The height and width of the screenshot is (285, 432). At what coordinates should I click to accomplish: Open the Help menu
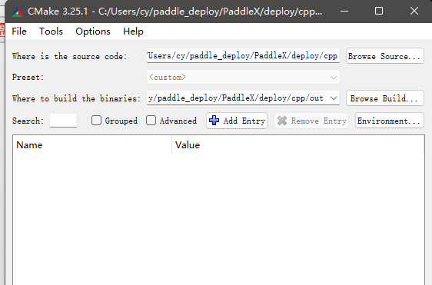point(133,31)
